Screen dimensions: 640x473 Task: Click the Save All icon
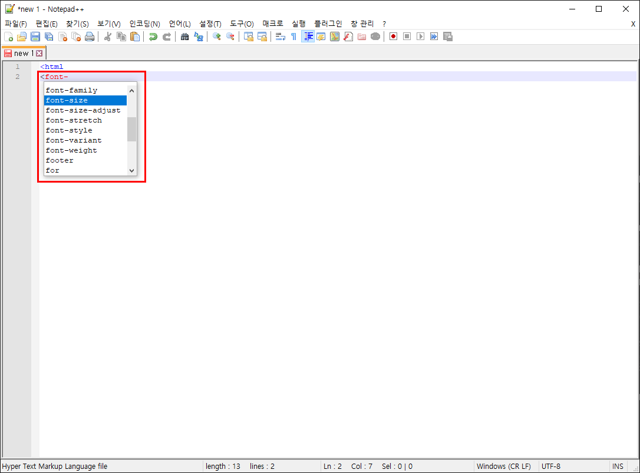coord(49,37)
